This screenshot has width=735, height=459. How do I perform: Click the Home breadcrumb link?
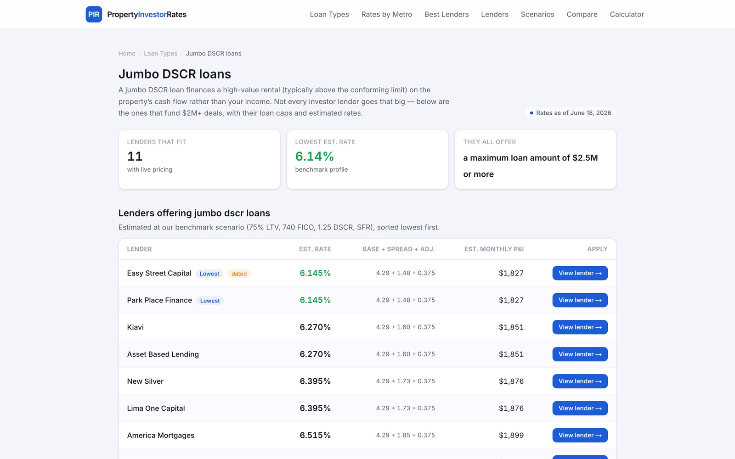[127, 54]
